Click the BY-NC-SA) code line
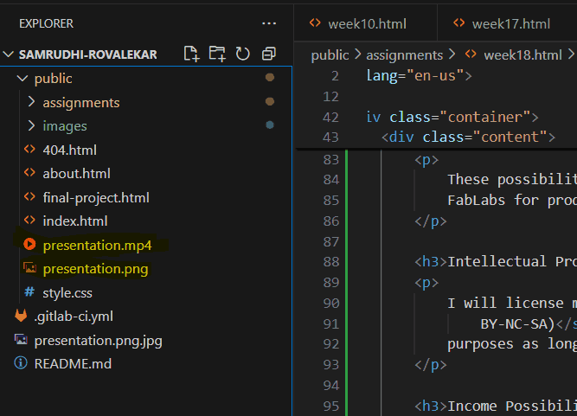Screen dimensions: 577x416 529,324
